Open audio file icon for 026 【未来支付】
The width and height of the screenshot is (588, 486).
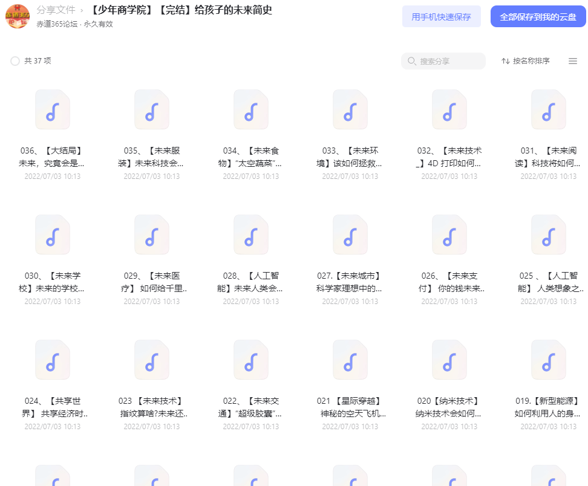tap(449, 235)
